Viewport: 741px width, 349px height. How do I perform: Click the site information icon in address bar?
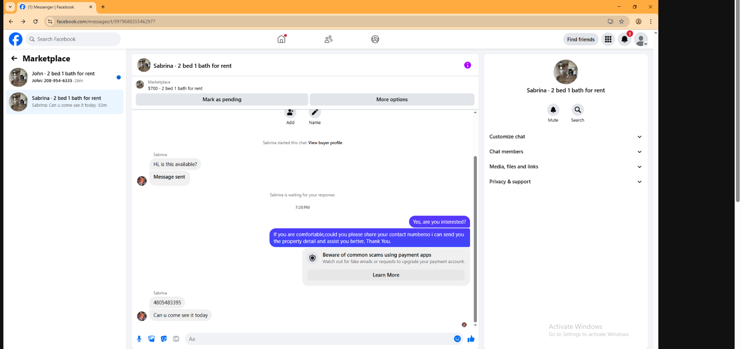[50, 21]
